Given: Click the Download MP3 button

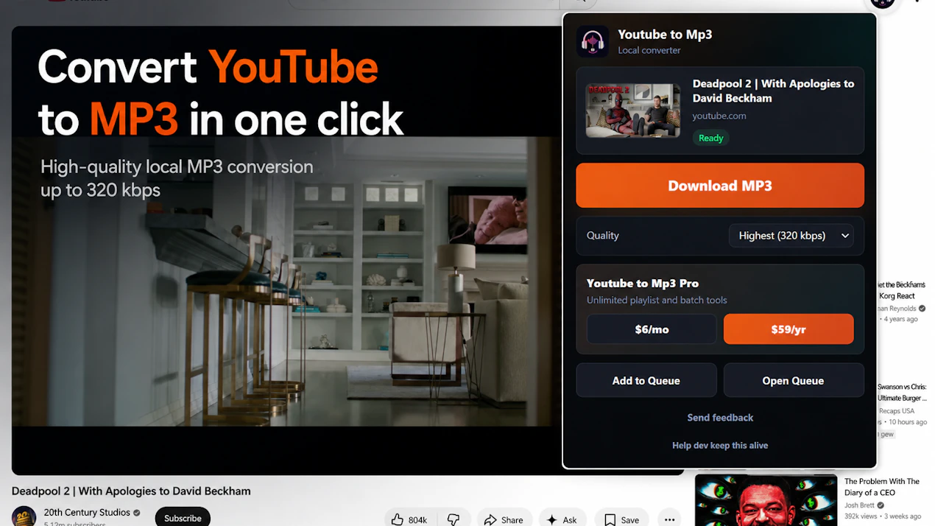Looking at the screenshot, I should 719,186.
